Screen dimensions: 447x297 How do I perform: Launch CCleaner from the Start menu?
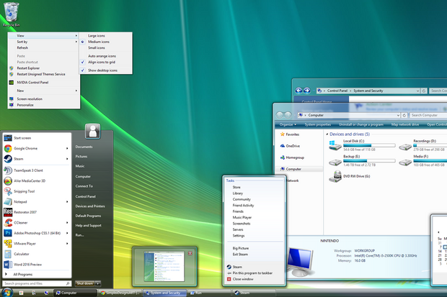point(20,222)
